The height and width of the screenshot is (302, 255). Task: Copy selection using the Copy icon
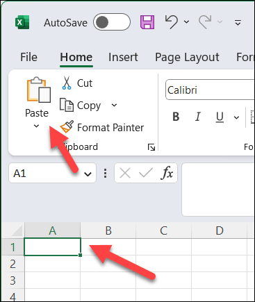tap(67, 105)
